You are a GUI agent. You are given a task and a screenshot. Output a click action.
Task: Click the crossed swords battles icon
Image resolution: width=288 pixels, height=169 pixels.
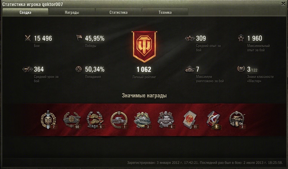[x=28, y=38]
